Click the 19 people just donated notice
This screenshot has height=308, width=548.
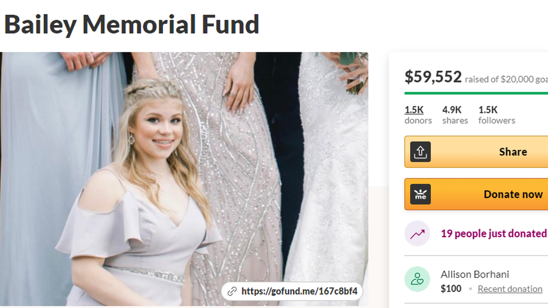[494, 233]
